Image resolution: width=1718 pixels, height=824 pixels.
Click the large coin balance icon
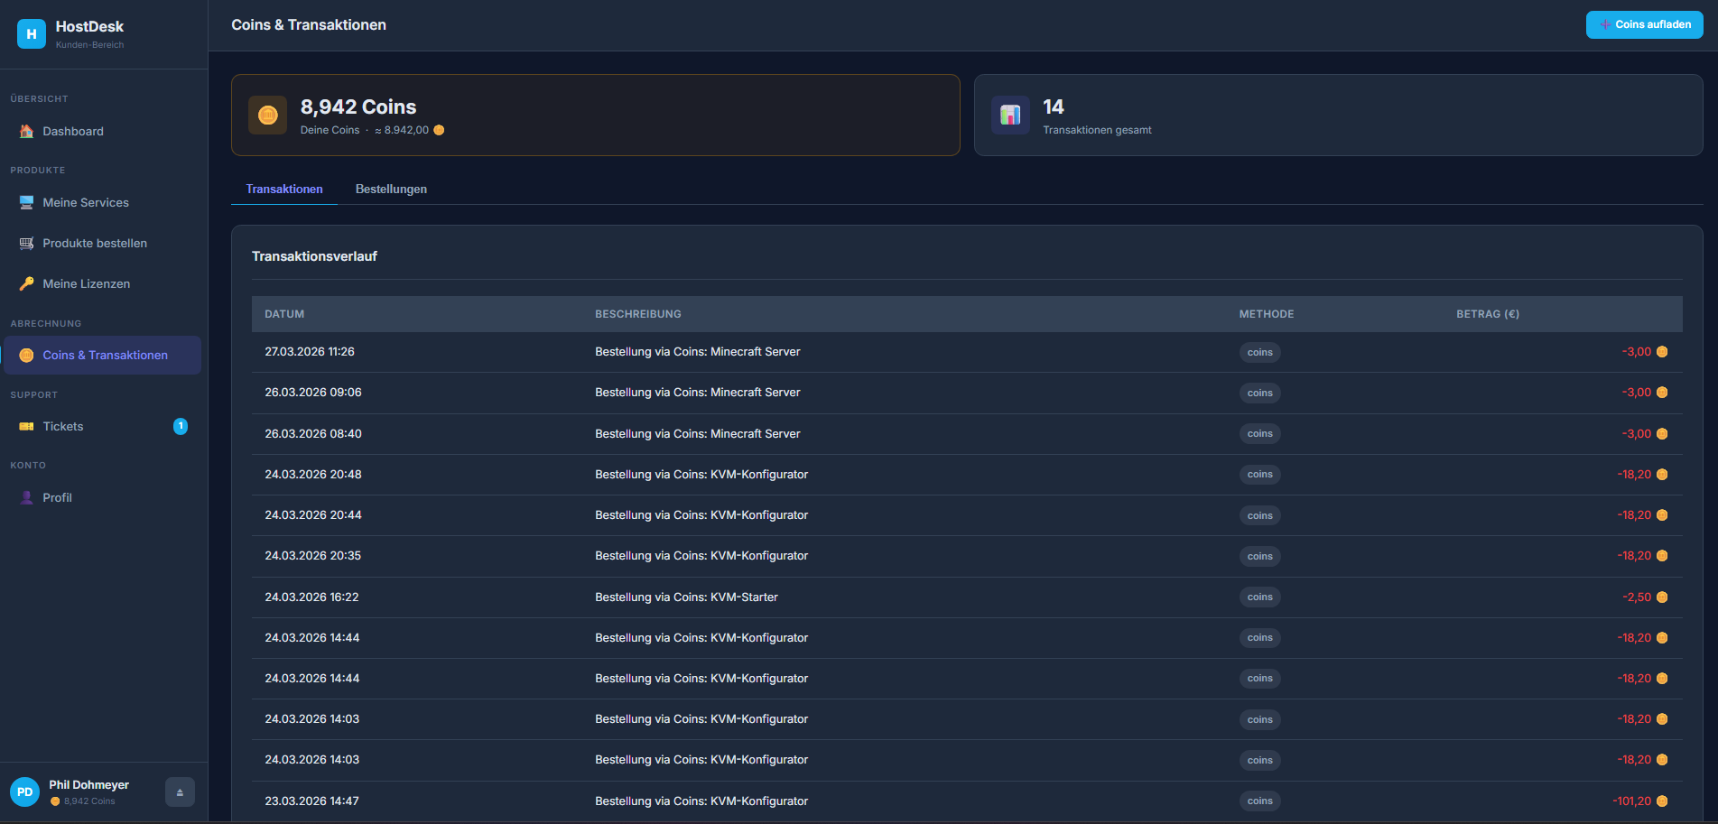pos(267,116)
